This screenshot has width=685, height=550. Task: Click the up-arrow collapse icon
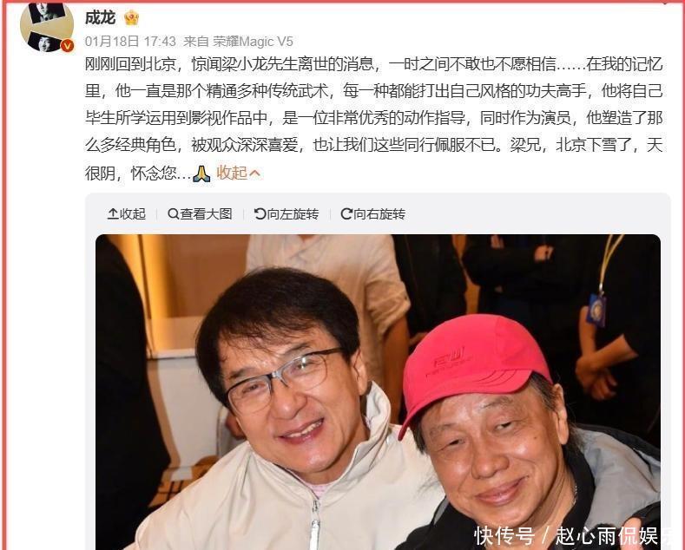click(113, 214)
